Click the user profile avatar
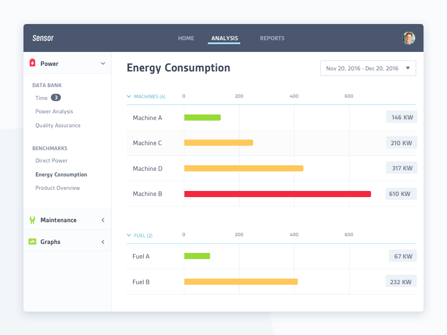Viewport: 447px width, 335px height. point(408,38)
